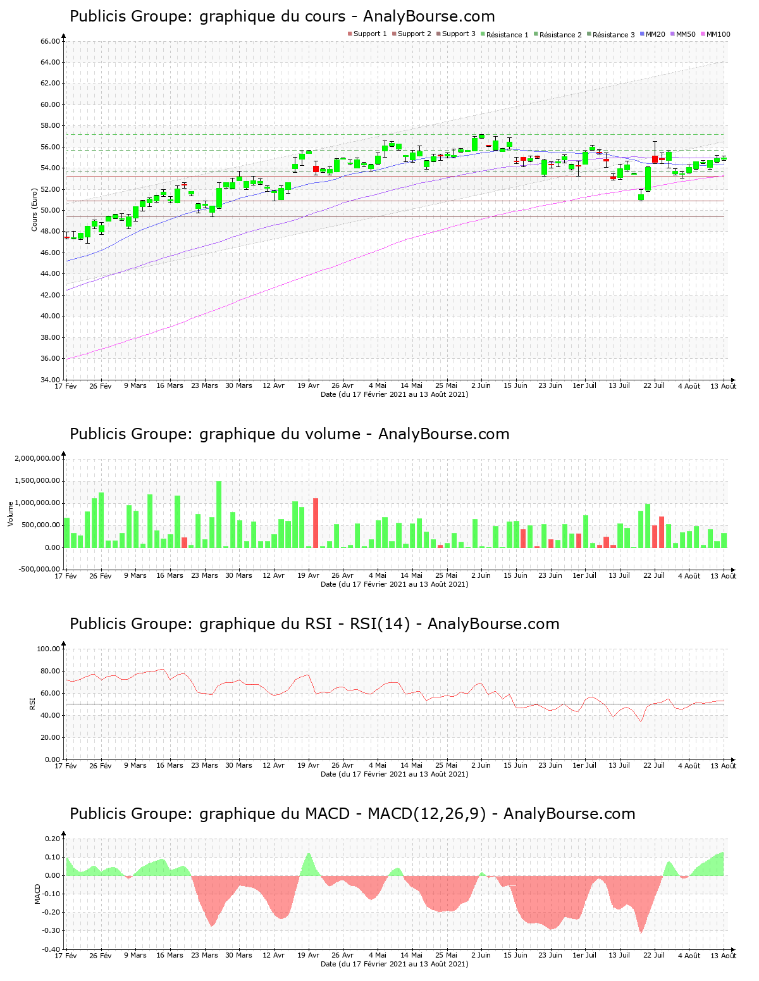Click '2 Juin' on the volume chart x-axis
This screenshot has height=981, width=759.
point(481,575)
